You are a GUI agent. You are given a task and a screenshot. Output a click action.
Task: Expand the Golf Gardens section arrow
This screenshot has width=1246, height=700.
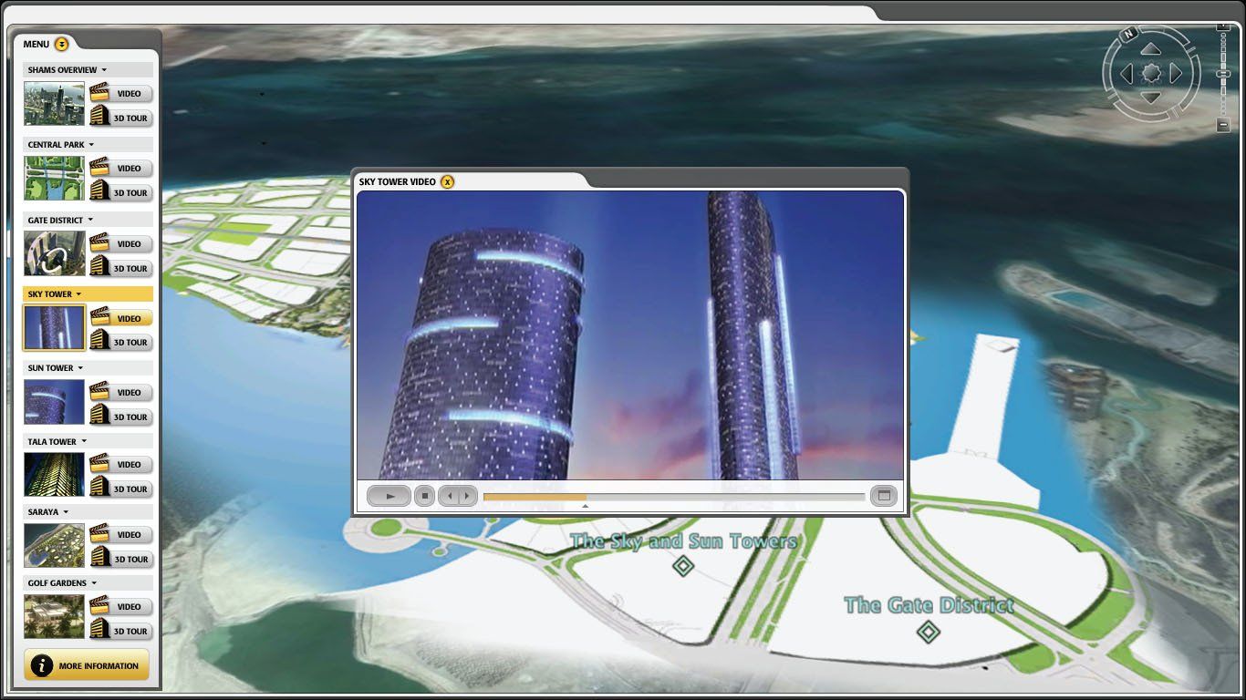pyautogui.click(x=94, y=583)
